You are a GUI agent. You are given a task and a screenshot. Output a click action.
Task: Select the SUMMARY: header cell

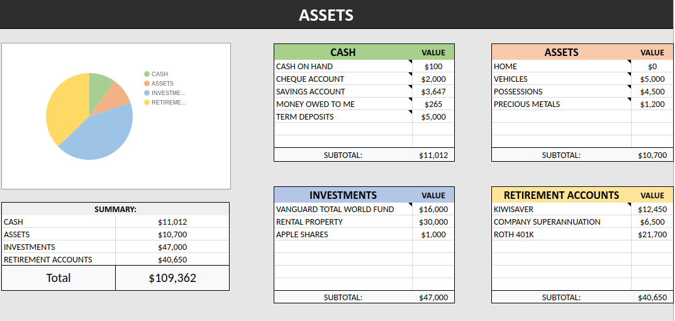(115, 210)
